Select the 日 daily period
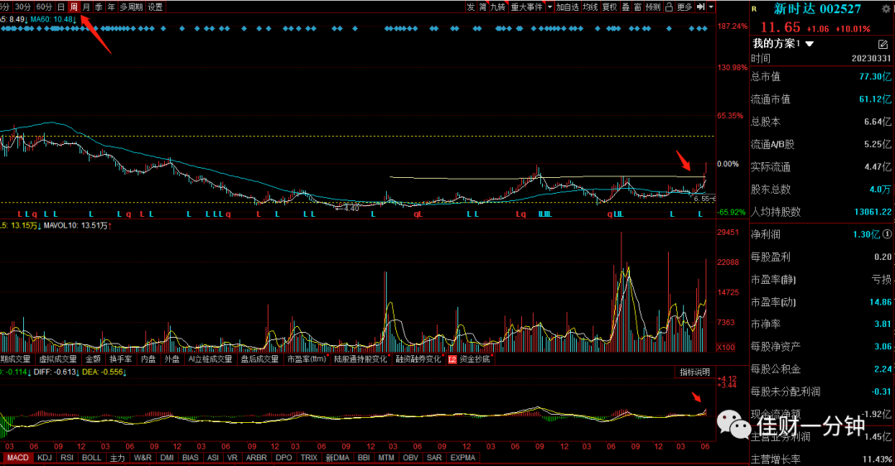Image resolution: width=895 pixels, height=466 pixels. coord(61,7)
